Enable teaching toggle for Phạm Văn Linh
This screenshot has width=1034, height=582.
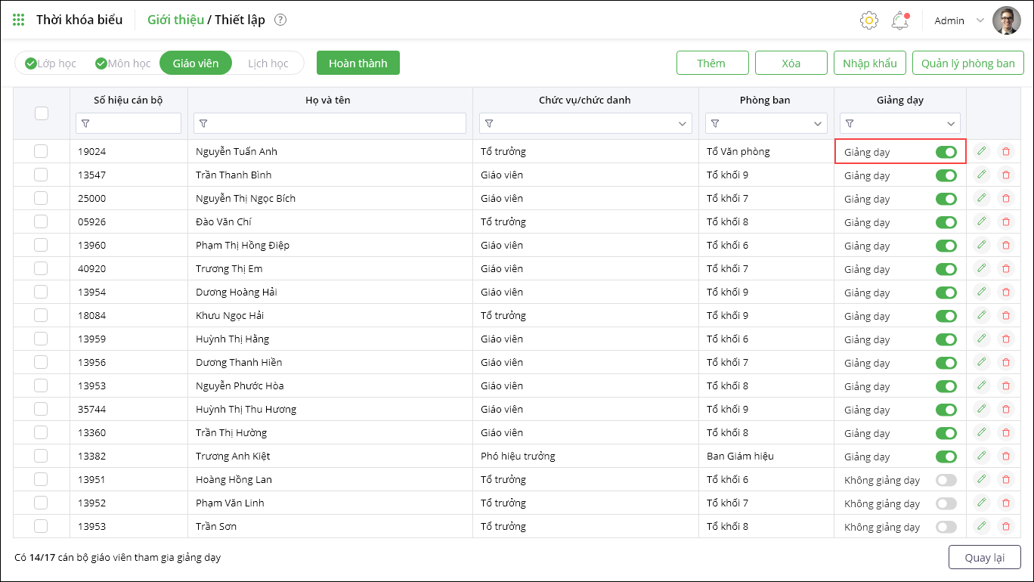tap(946, 503)
